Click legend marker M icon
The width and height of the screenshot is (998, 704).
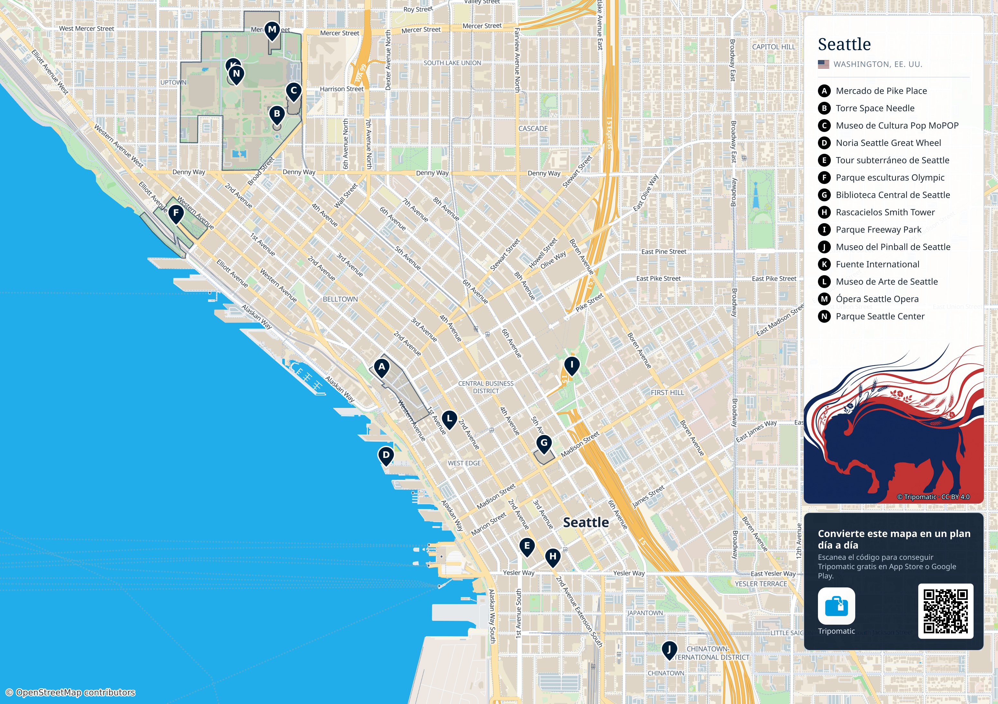pyautogui.click(x=824, y=299)
